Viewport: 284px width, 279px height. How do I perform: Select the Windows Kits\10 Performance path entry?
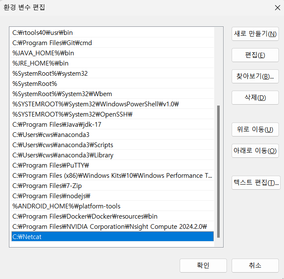coord(112,176)
